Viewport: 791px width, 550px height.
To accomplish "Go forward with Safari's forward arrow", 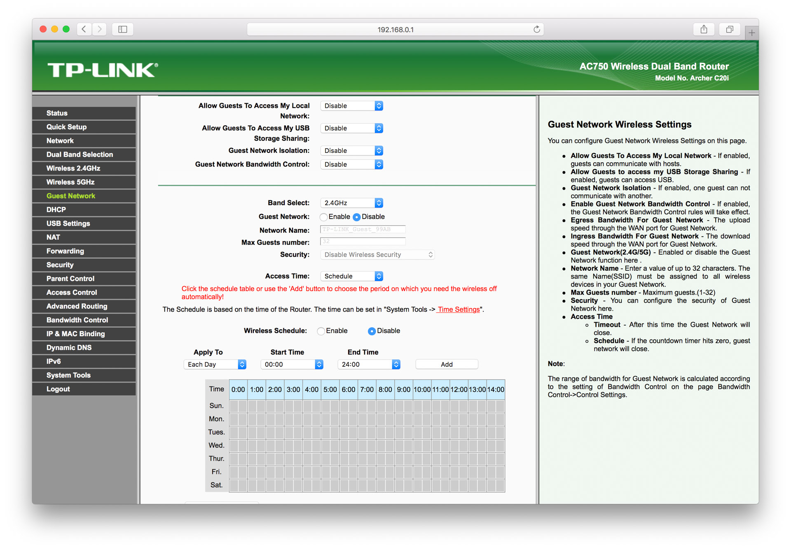I will [x=99, y=29].
